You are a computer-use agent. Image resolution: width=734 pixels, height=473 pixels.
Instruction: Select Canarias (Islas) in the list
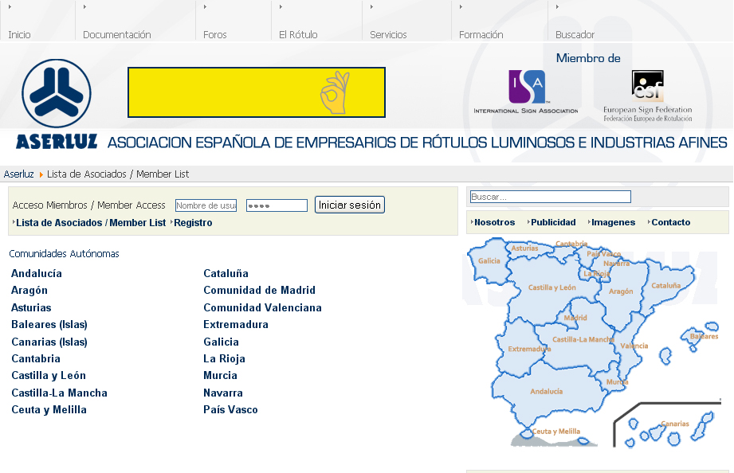49,342
